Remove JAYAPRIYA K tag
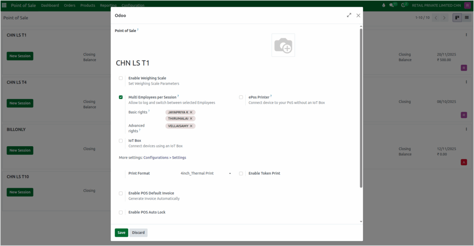 [191, 112]
